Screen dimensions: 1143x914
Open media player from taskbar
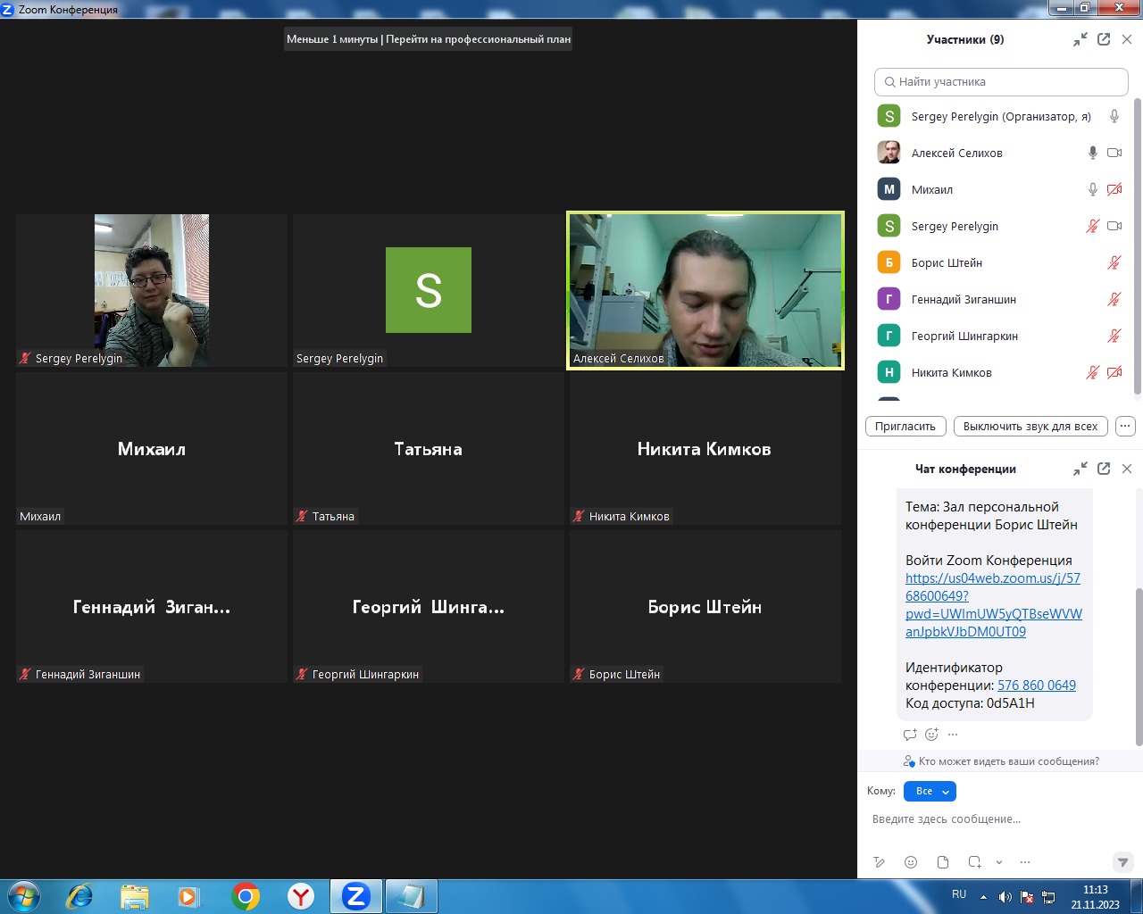point(188,896)
